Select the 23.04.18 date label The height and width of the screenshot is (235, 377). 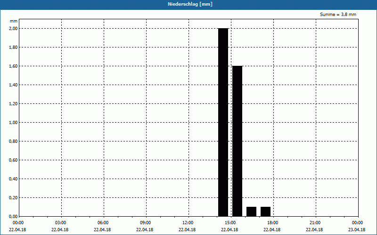coord(357,230)
